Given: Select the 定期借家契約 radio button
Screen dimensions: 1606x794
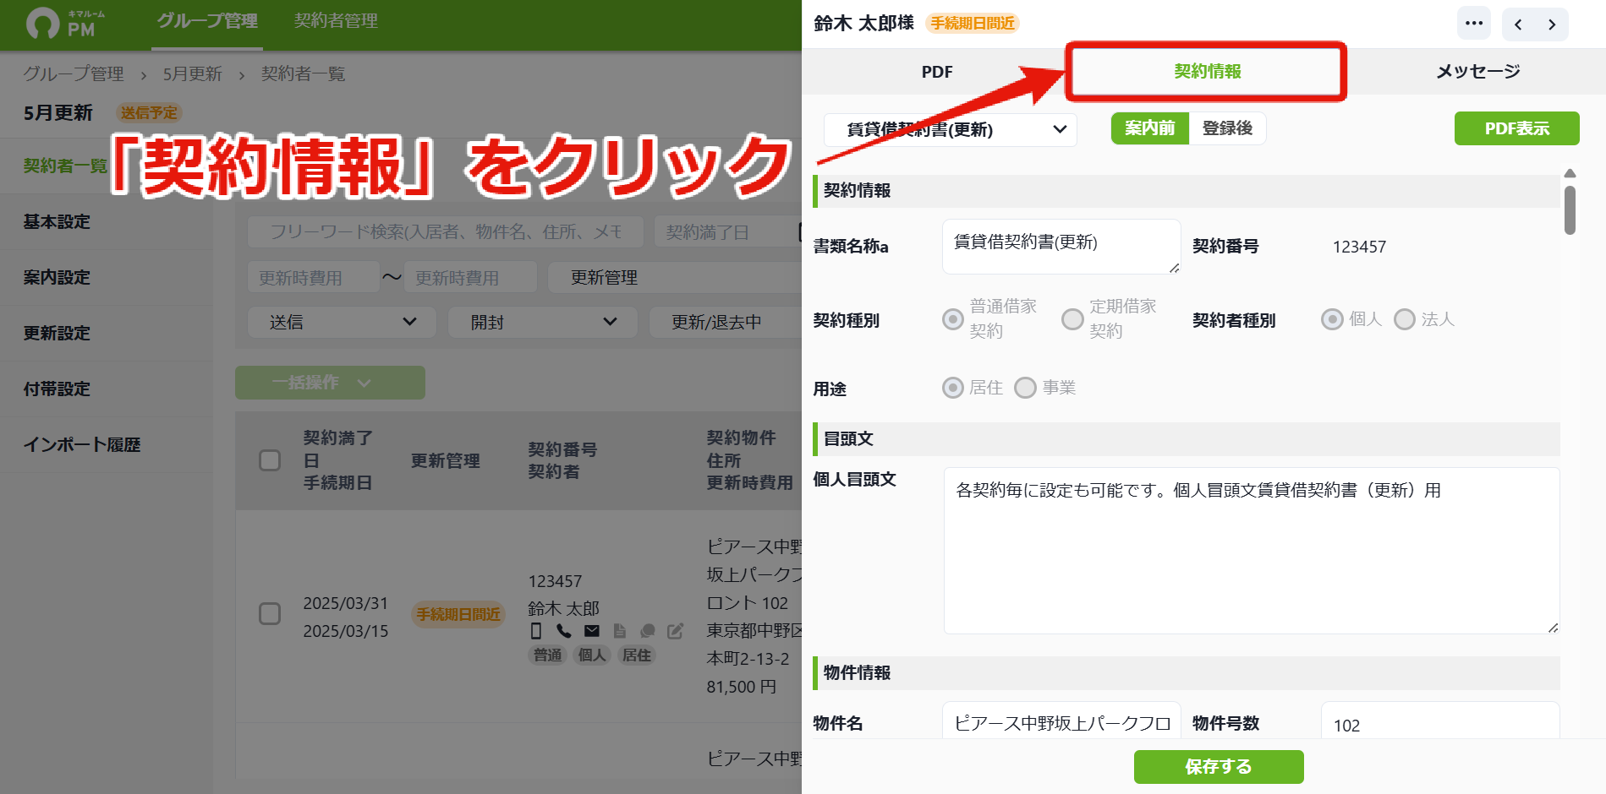Looking at the screenshot, I should [x=1072, y=319].
